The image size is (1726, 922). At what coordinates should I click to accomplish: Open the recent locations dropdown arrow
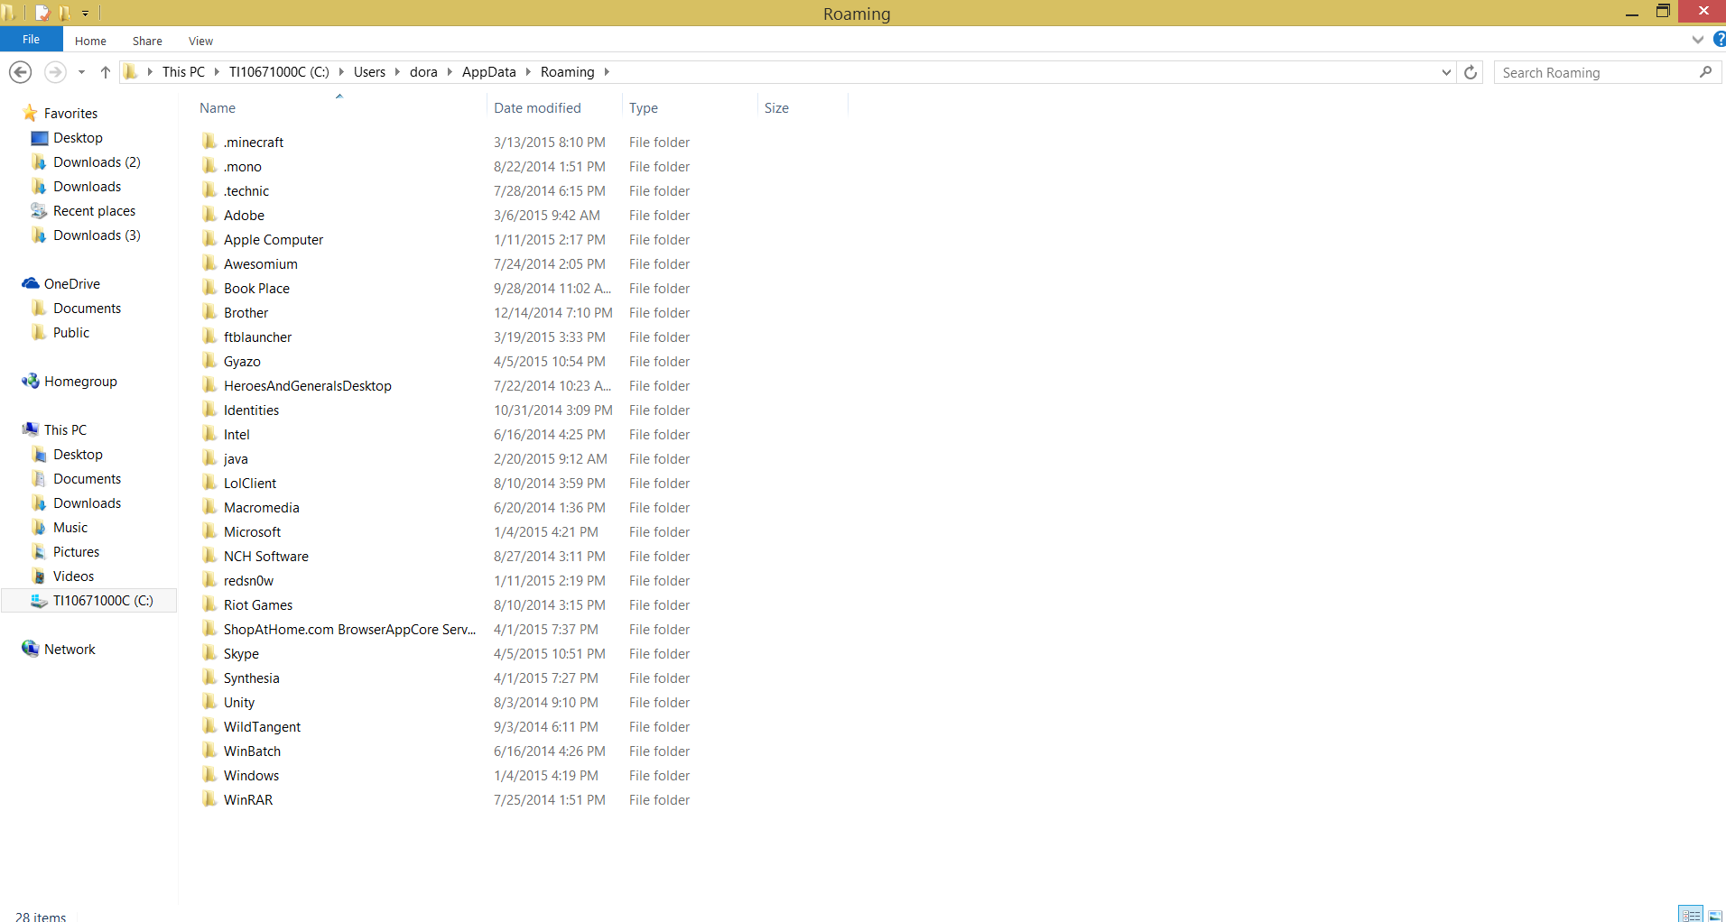(81, 72)
